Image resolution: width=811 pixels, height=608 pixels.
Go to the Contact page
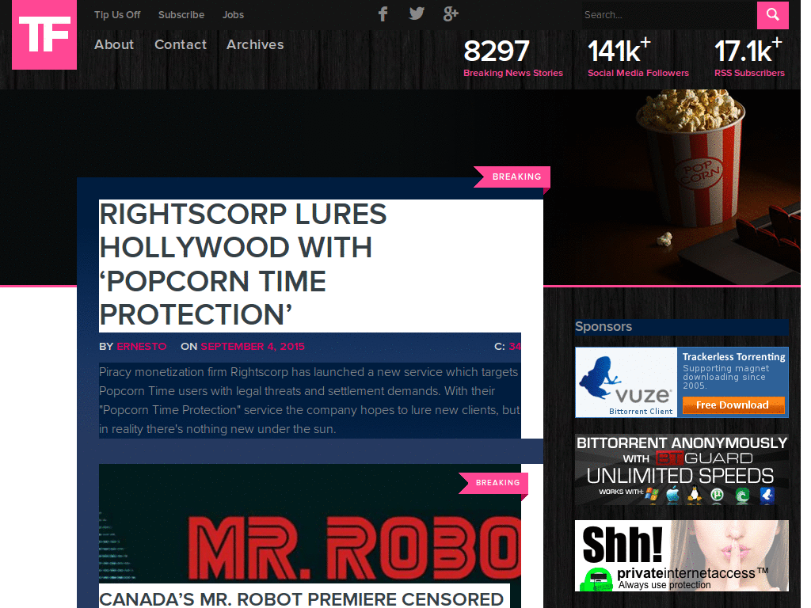click(181, 44)
